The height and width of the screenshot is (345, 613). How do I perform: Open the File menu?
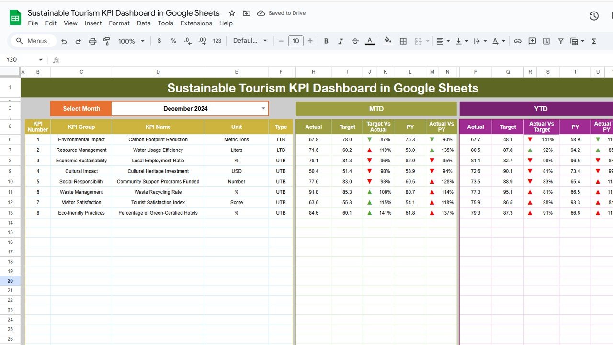tap(33, 23)
